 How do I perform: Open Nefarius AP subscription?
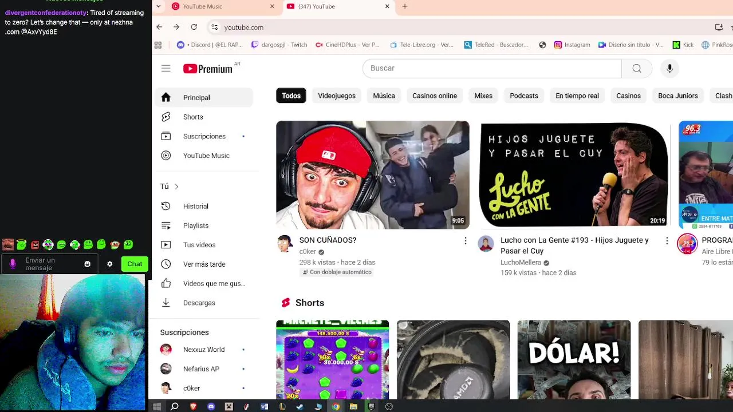pyautogui.click(x=204, y=369)
